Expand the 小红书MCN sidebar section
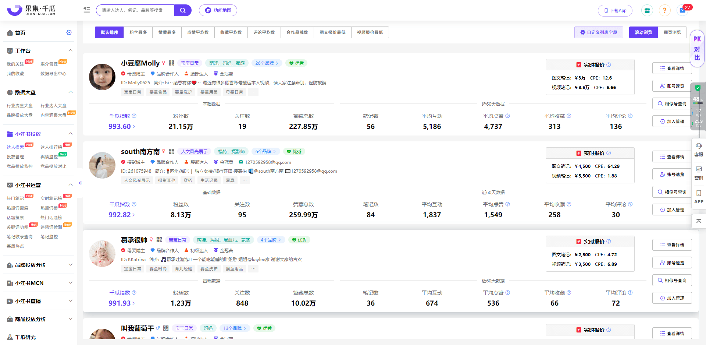The image size is (706, 345). [x=71, y=283]
